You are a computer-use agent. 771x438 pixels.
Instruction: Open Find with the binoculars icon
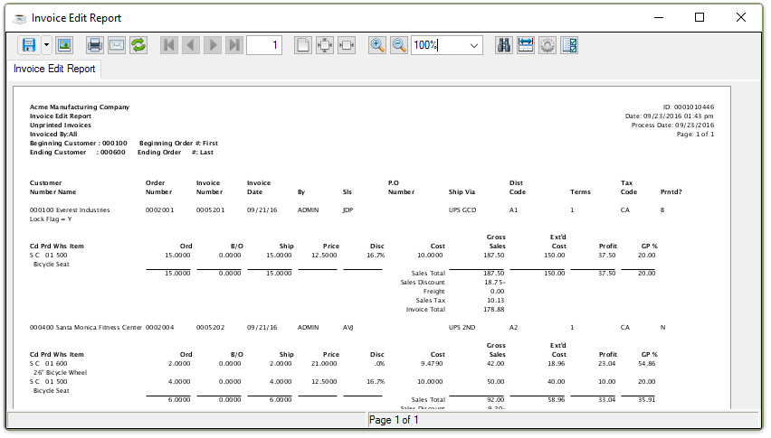coord(504,45)
